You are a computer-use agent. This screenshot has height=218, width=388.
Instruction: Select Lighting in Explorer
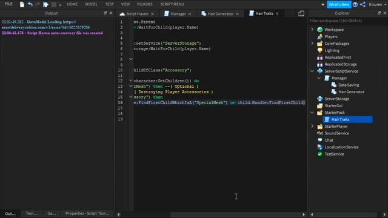click(332, 50)
